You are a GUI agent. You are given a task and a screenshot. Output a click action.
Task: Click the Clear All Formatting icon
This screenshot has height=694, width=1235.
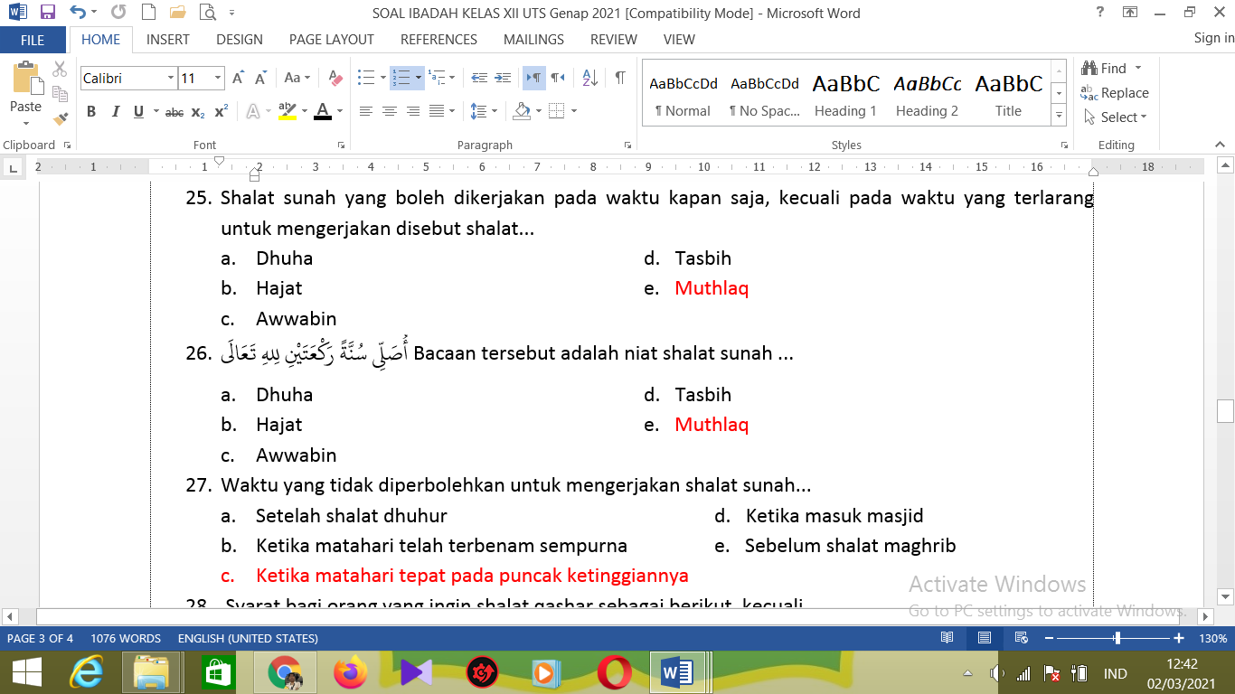pyautogui.click(x=335, y=79)
